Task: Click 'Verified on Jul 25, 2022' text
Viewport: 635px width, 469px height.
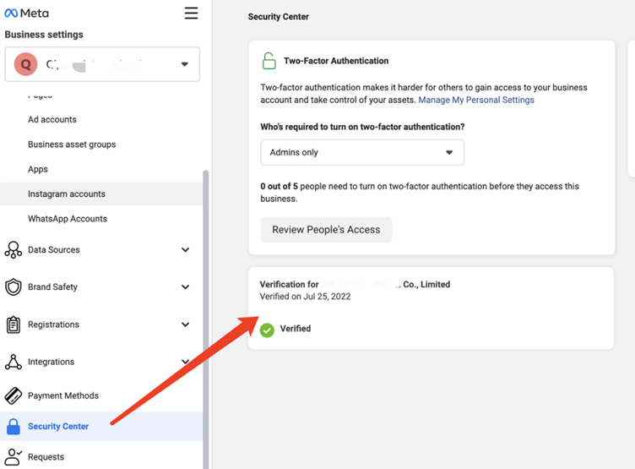Action: coord(305,297)
